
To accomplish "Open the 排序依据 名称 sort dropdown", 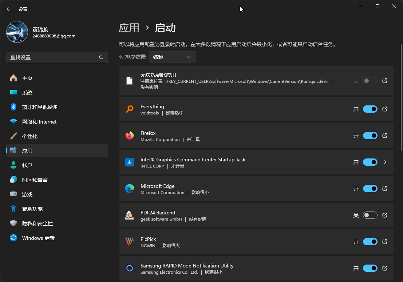I will coord(172,57).
